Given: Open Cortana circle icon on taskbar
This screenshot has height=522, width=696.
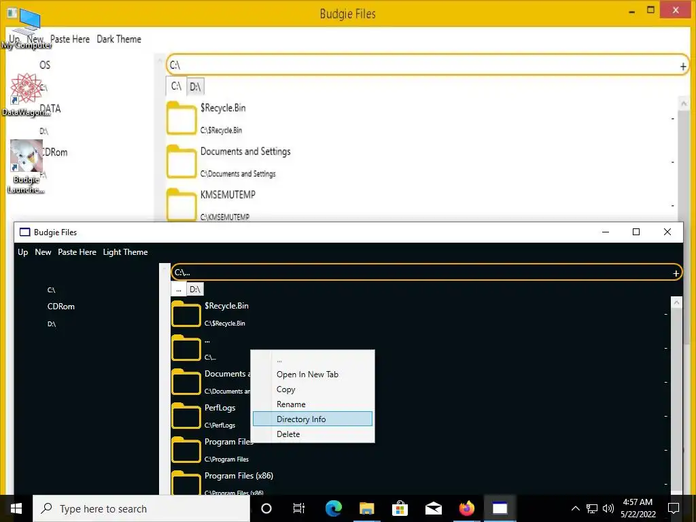Looking at the screenshot, I should pos(266,508).
